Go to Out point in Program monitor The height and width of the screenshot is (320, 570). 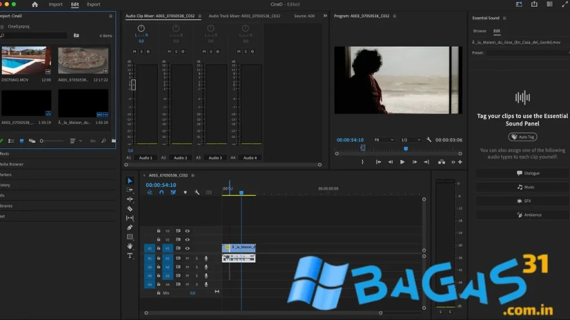tap(426, 162)
